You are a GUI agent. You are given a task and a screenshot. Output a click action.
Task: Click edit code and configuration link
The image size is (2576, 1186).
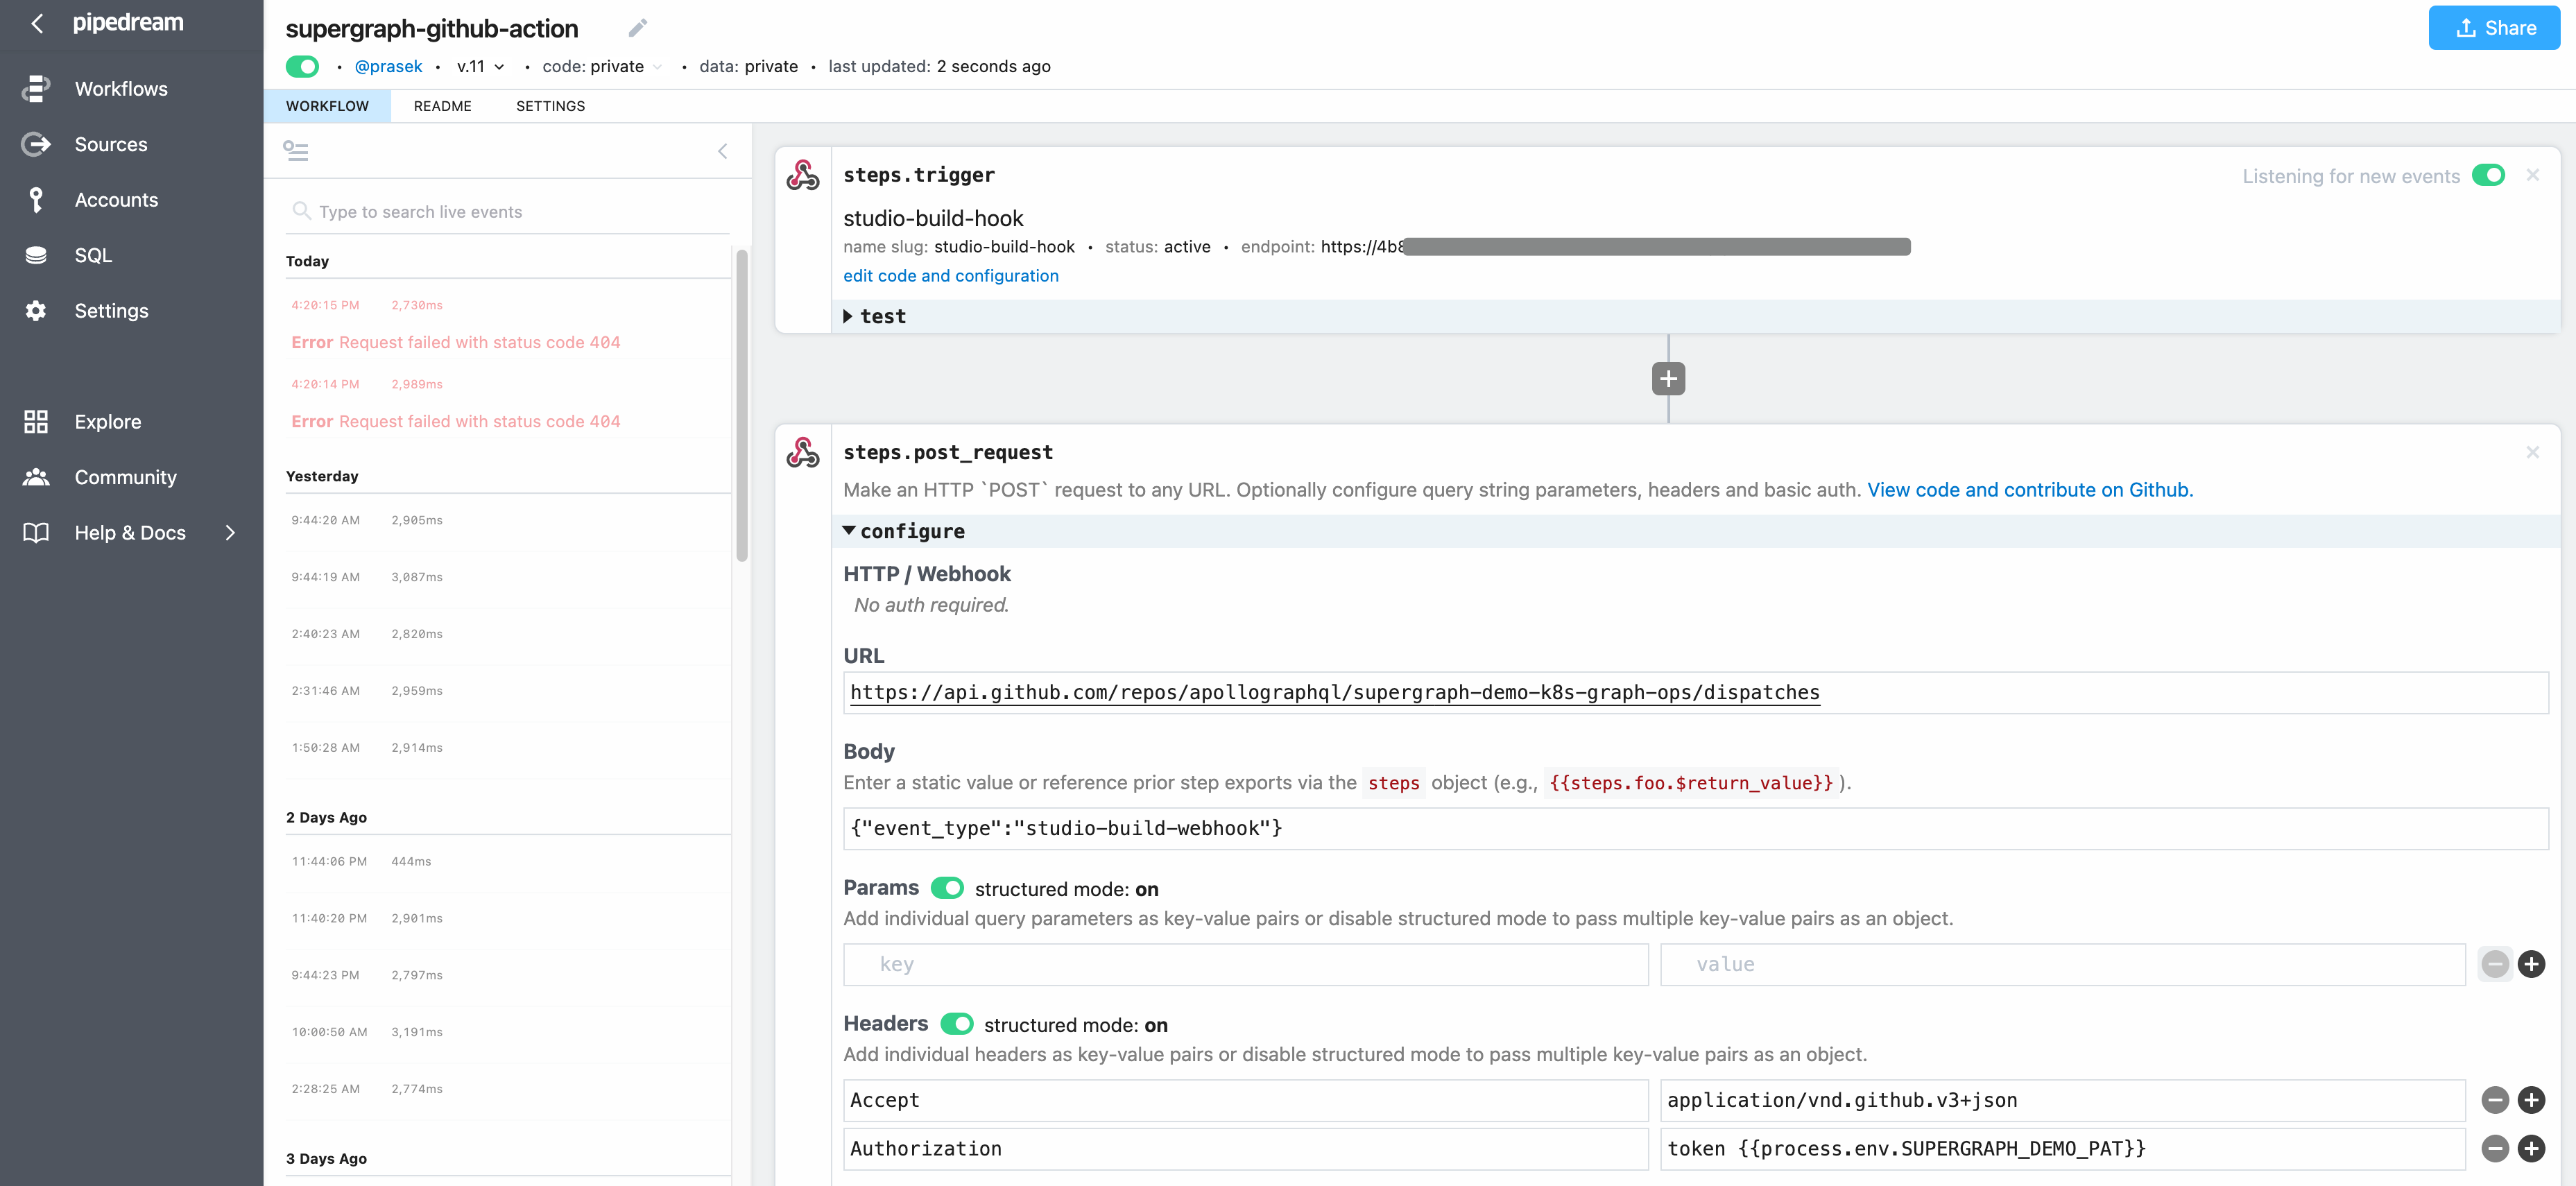point(950,275)
